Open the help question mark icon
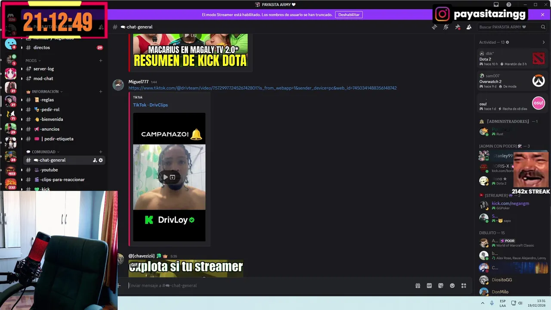The width and height of the screenshot is (551, 310). click(509, 5)
